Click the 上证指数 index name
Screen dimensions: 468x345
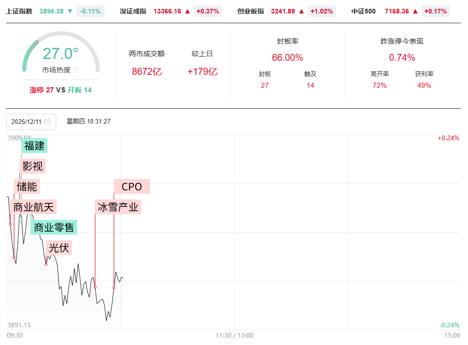point(20,11)
